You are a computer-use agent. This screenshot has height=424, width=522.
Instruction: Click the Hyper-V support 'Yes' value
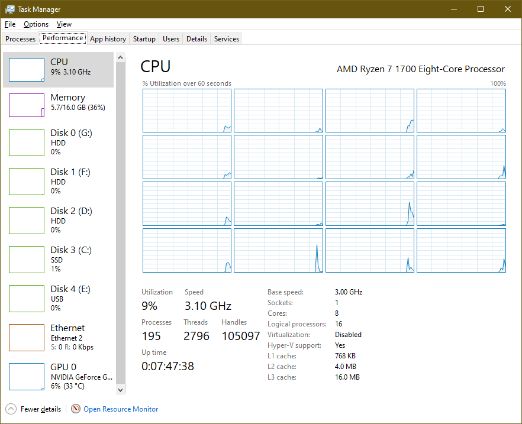tap(340, 345)
